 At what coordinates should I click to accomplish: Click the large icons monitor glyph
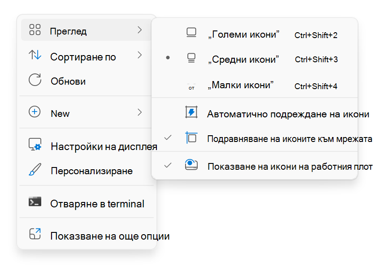191,33
